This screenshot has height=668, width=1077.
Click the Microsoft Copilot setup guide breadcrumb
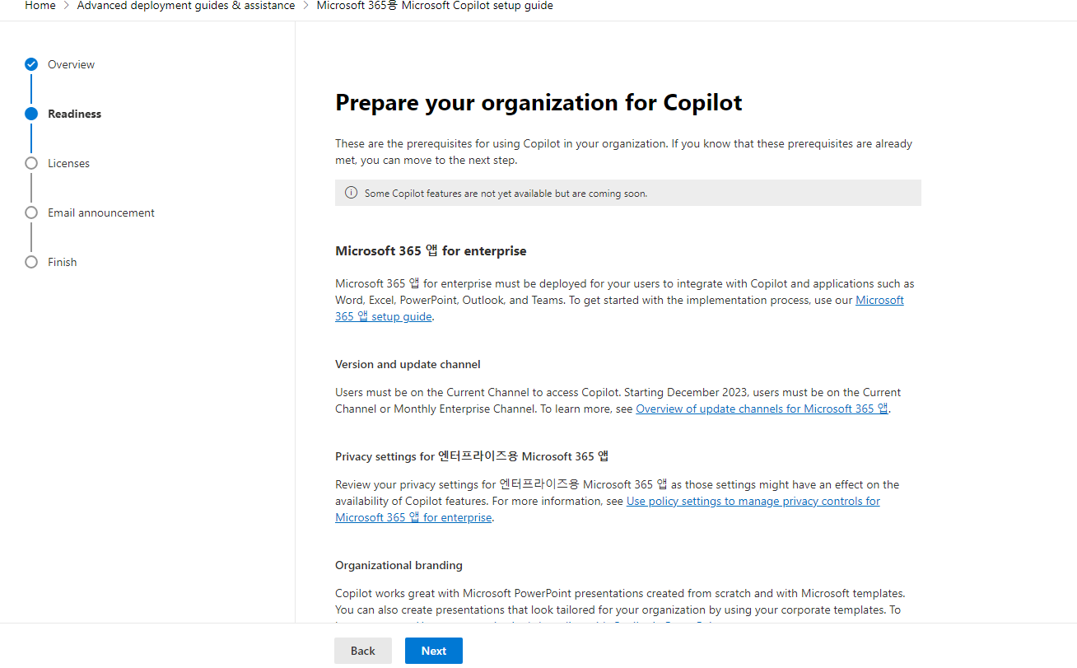[x=435, y=6]
